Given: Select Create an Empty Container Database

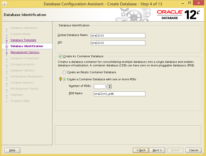Looking at the screenshot, I should tap(64, 72).
